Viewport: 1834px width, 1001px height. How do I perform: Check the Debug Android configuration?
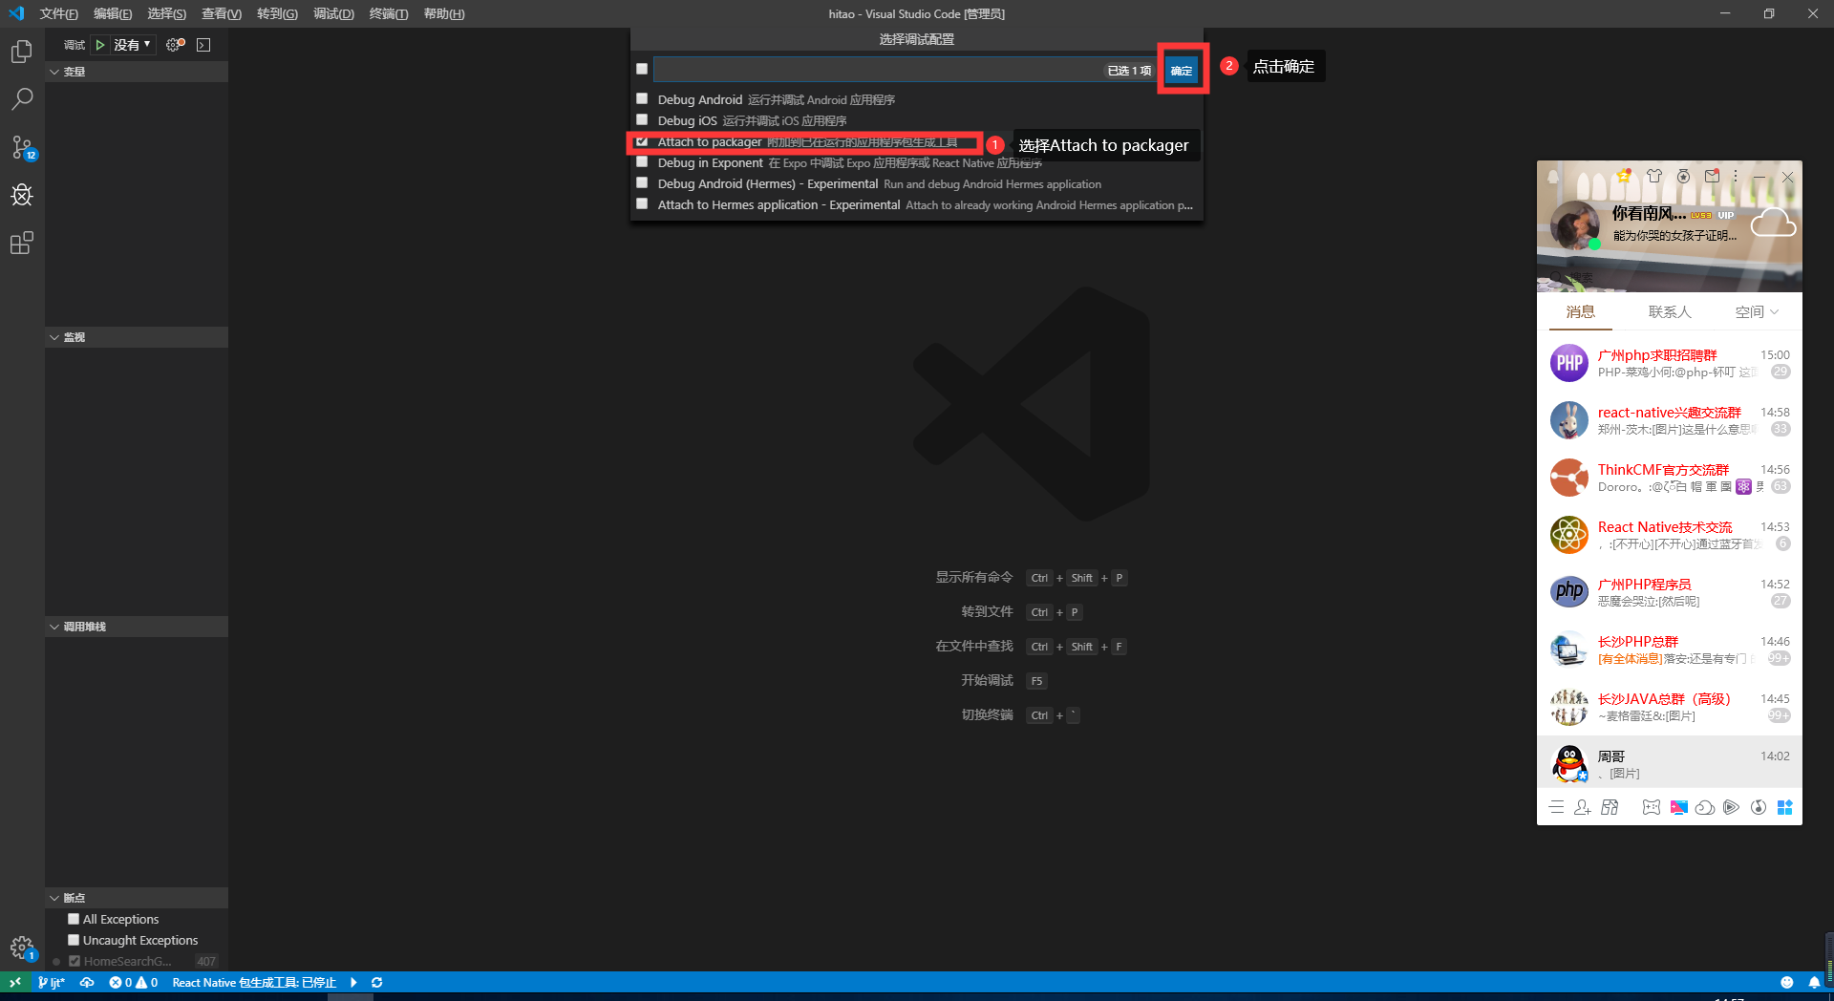tap(641, 98)
